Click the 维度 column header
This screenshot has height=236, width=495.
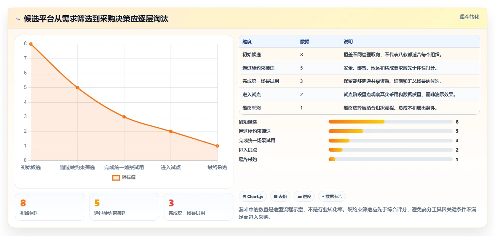247,41
